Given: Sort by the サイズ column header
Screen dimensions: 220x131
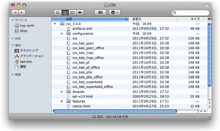Looking at the screenshot, I should (x=190, y=19).
